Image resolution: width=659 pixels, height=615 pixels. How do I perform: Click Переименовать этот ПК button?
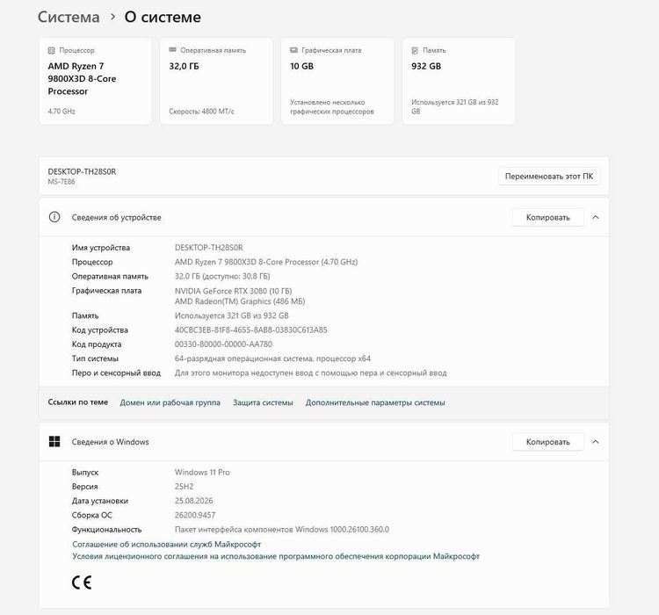point(549,176)
